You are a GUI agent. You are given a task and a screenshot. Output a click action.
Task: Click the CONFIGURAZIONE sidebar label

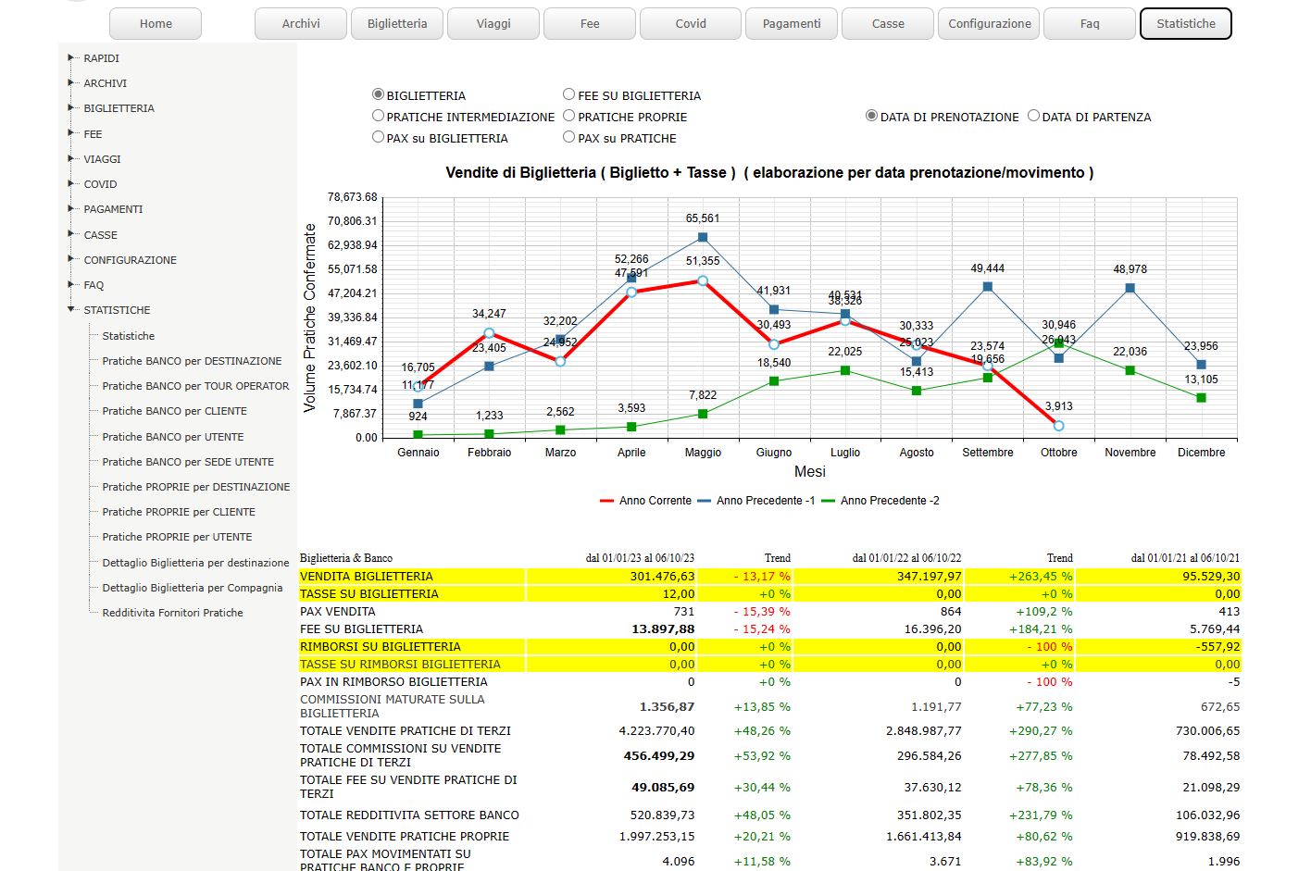[130, 260]
